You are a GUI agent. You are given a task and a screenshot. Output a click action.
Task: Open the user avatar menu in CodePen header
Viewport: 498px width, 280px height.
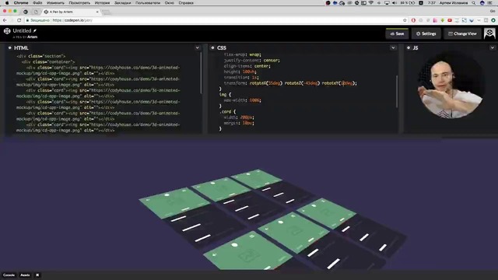pos(489,33)
